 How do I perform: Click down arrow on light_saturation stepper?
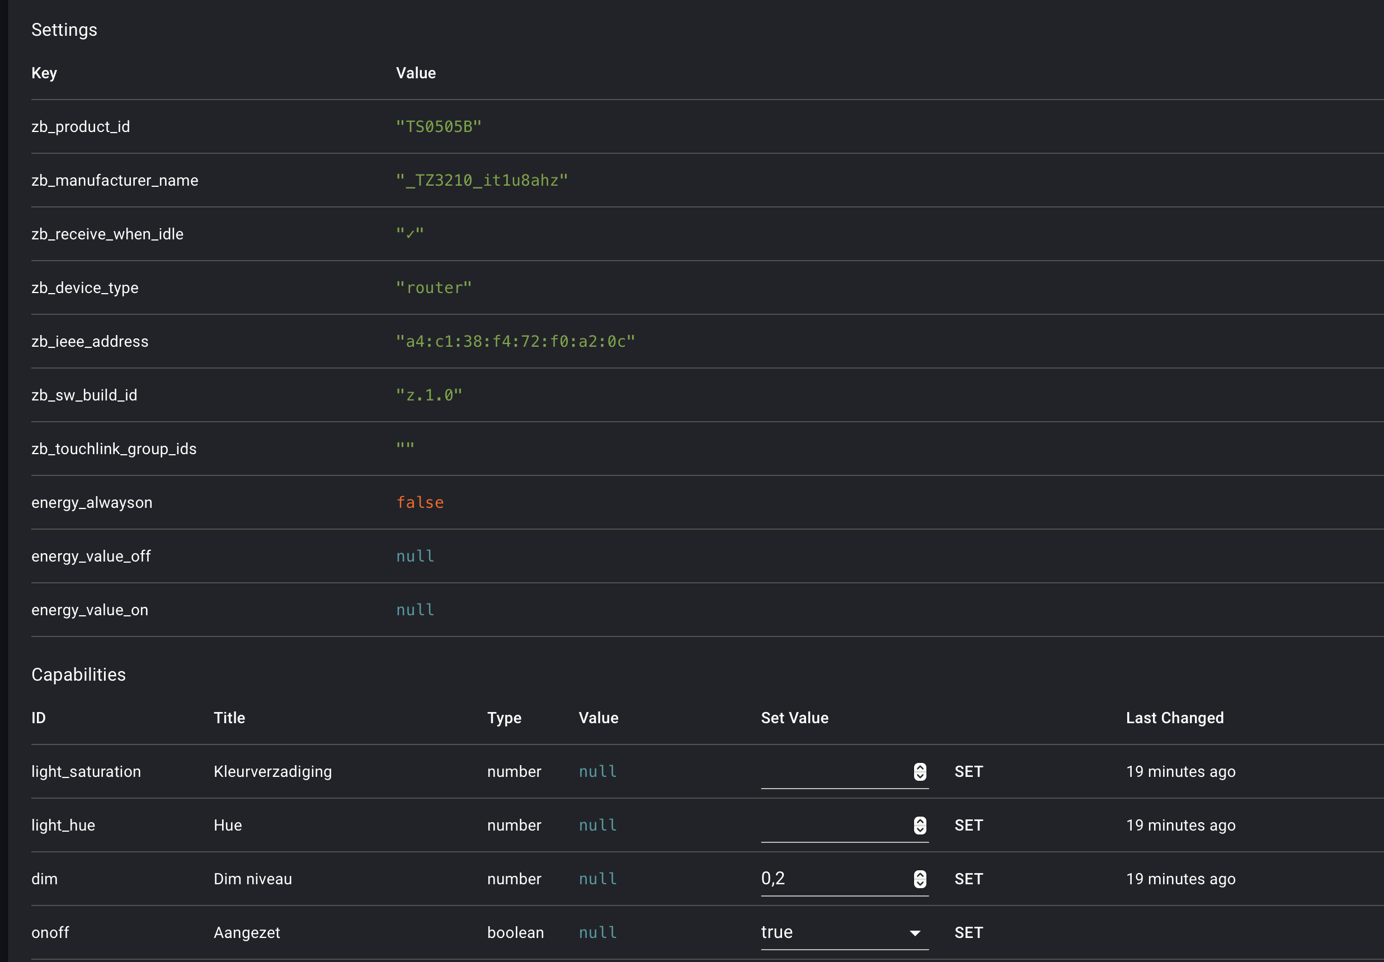(x=920, y=776)
